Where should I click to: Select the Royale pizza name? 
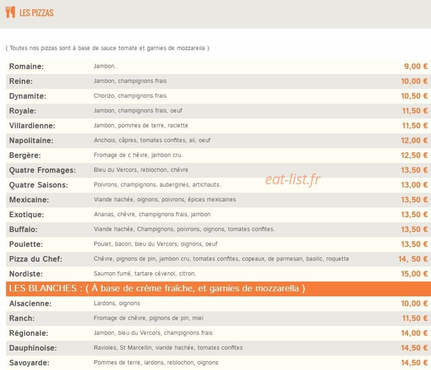pos(23,111)
